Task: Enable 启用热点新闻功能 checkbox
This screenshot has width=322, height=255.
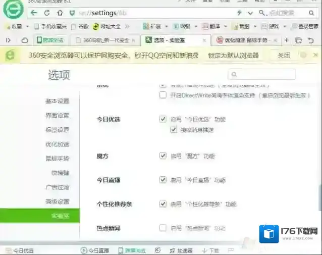Action: pyautogui.click(x=163, y=228)
